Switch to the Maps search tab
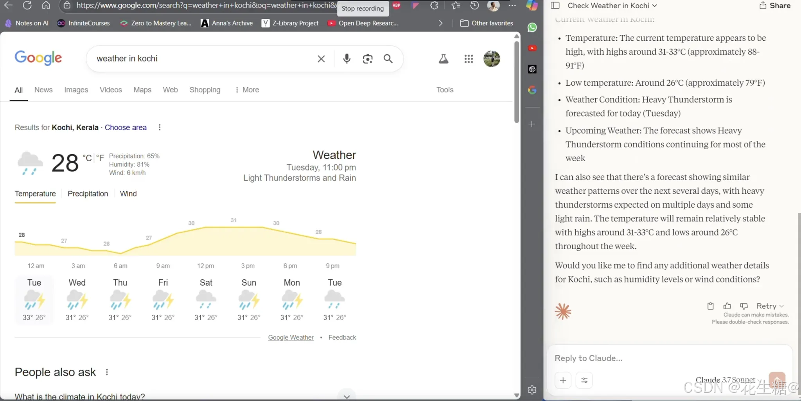The image size is (801, 401). (142, 90)
